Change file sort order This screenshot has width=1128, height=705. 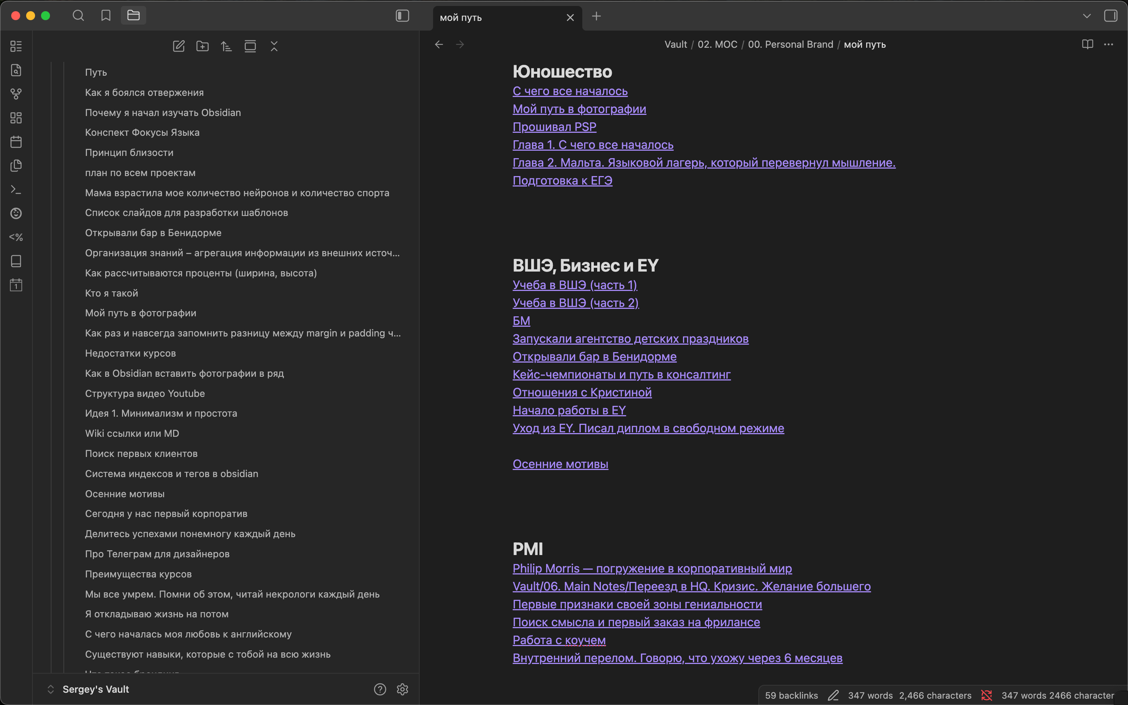click(226, 46)
